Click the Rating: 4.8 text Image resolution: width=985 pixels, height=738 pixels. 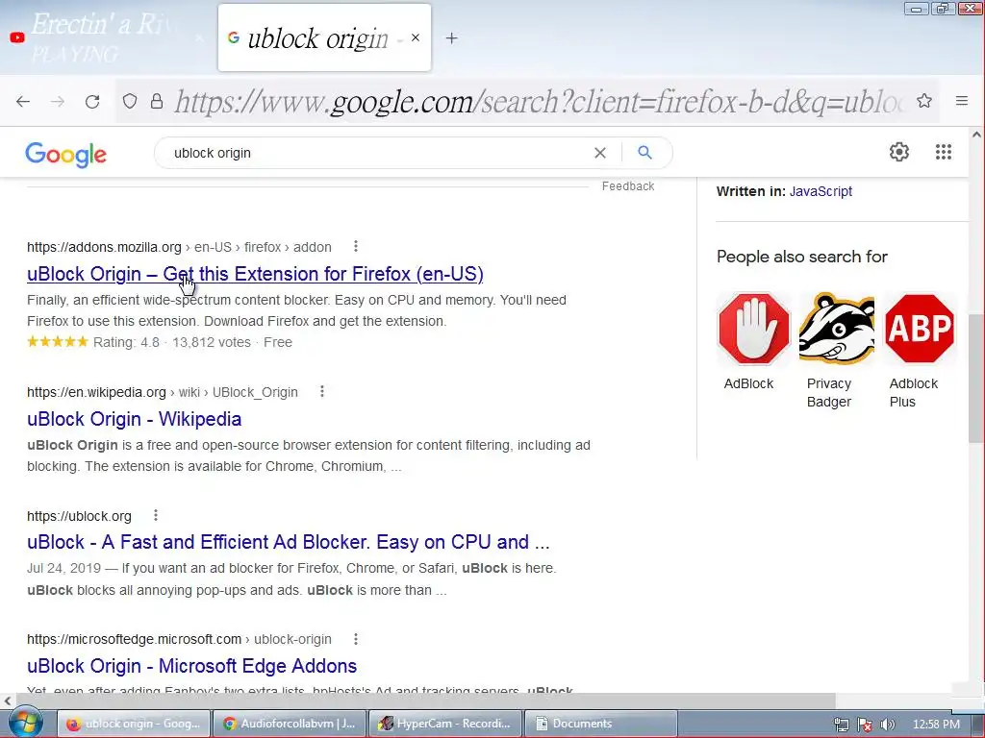pyautogui.click(x=126, y=343)
